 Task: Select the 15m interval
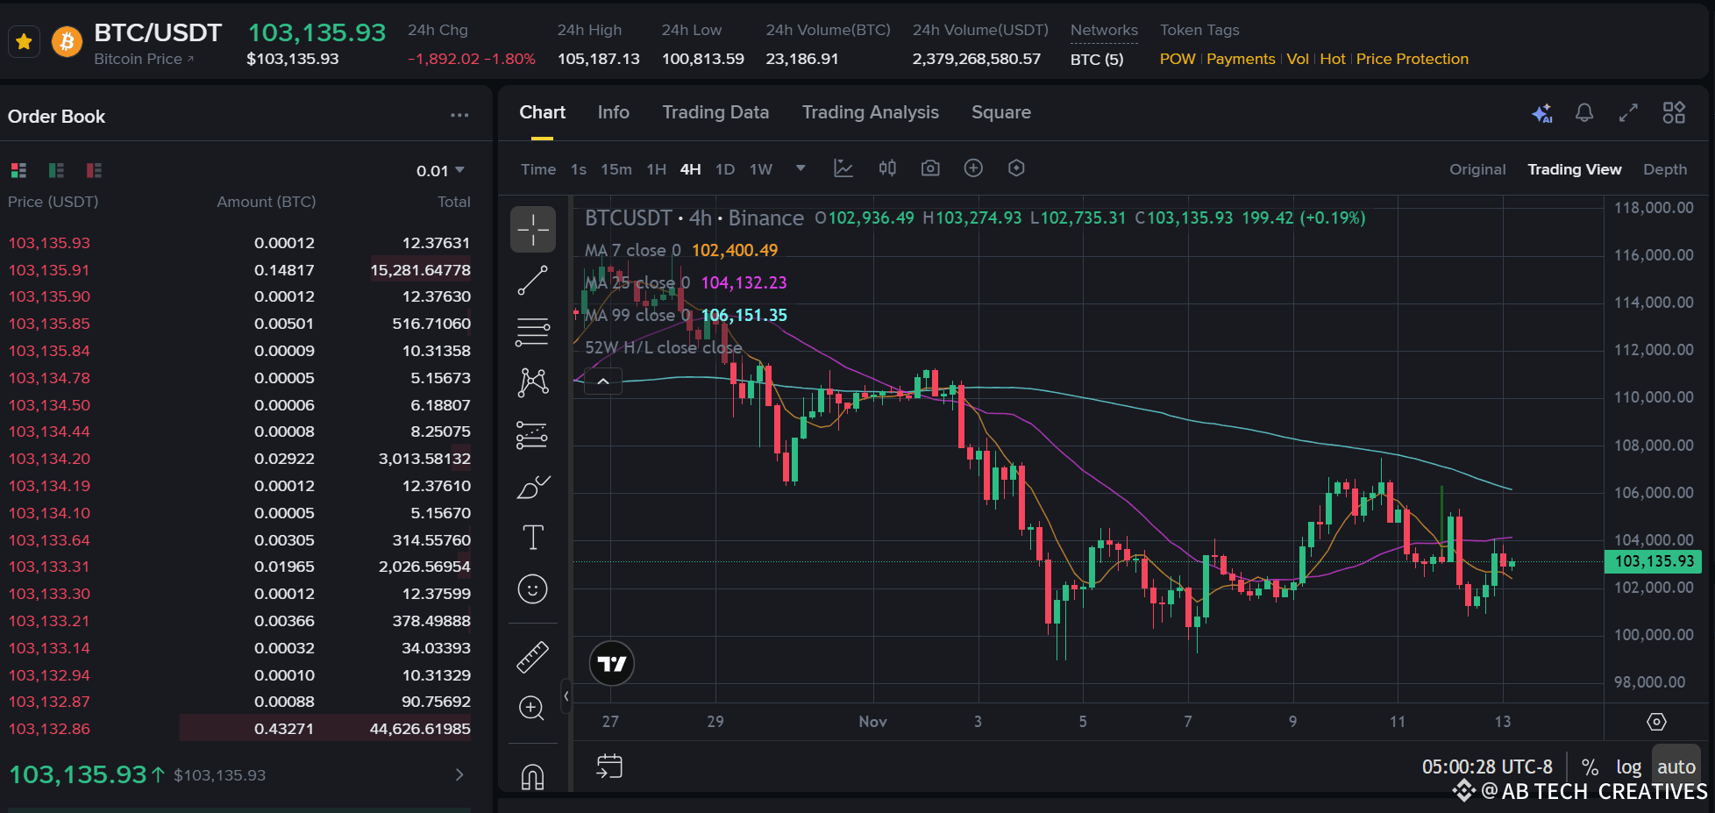[x=616, y=169]
